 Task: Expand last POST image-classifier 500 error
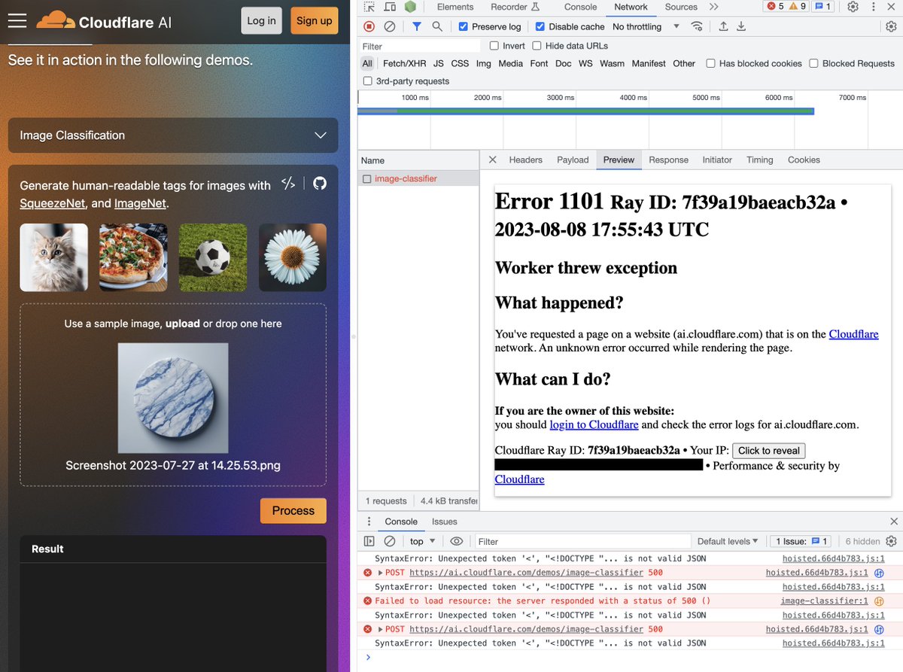pyautogui.click(x=381, y=629)
